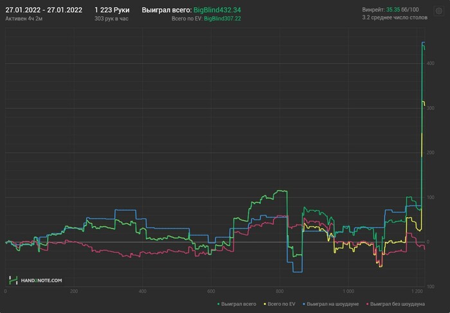The width and height of the screenshot is (450, 313).
Task: Click the HAND2NOTE.COM logo
Action: tap(35, 280)
